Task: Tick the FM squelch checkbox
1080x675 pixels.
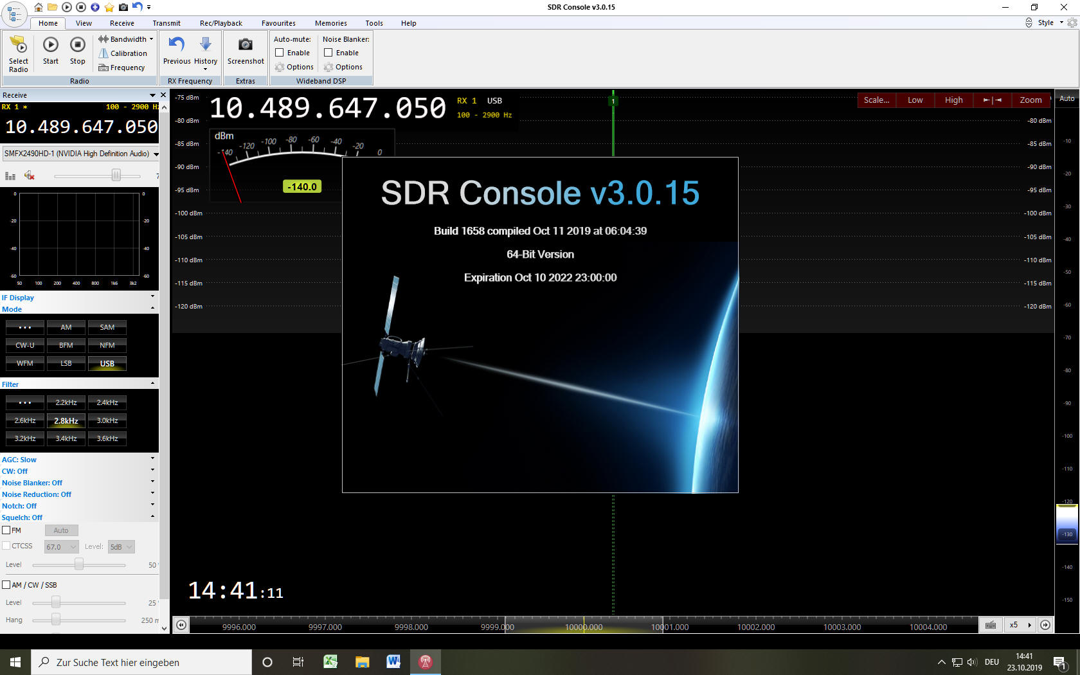Action: point(6,530)
